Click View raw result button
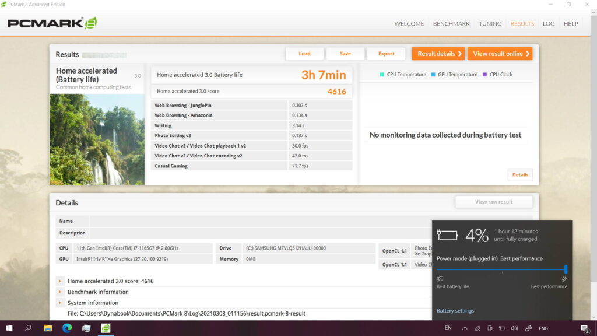The width and height of the screenshot is (597, 336). click(x=494, y=202)
